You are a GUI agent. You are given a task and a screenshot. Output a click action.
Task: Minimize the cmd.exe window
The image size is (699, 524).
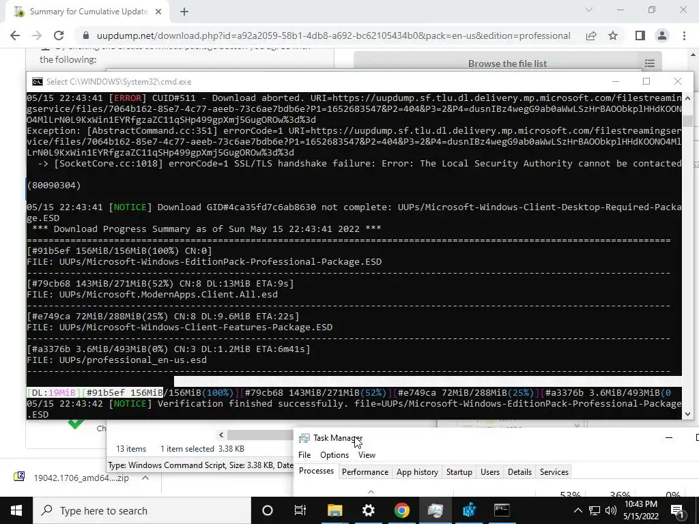tap(616, 81)
